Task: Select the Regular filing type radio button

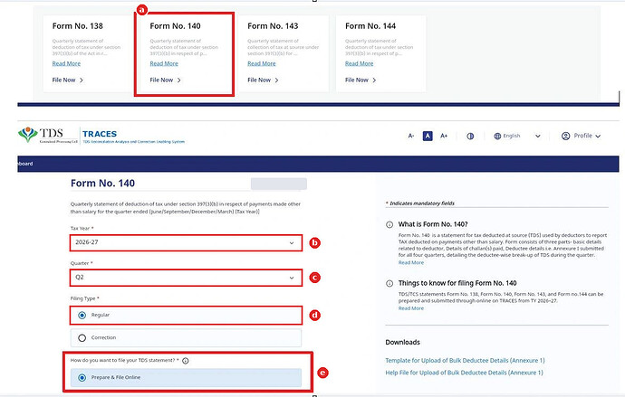Action: click(82, 316)
